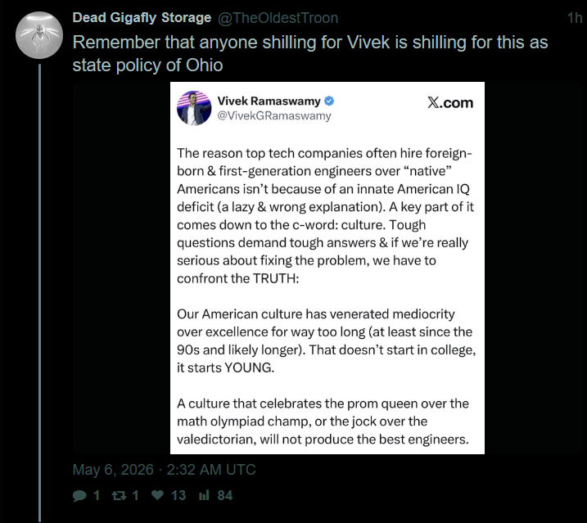Click the X.com logo in the embedded post
587x523 pixels.
tap(450, 102)
